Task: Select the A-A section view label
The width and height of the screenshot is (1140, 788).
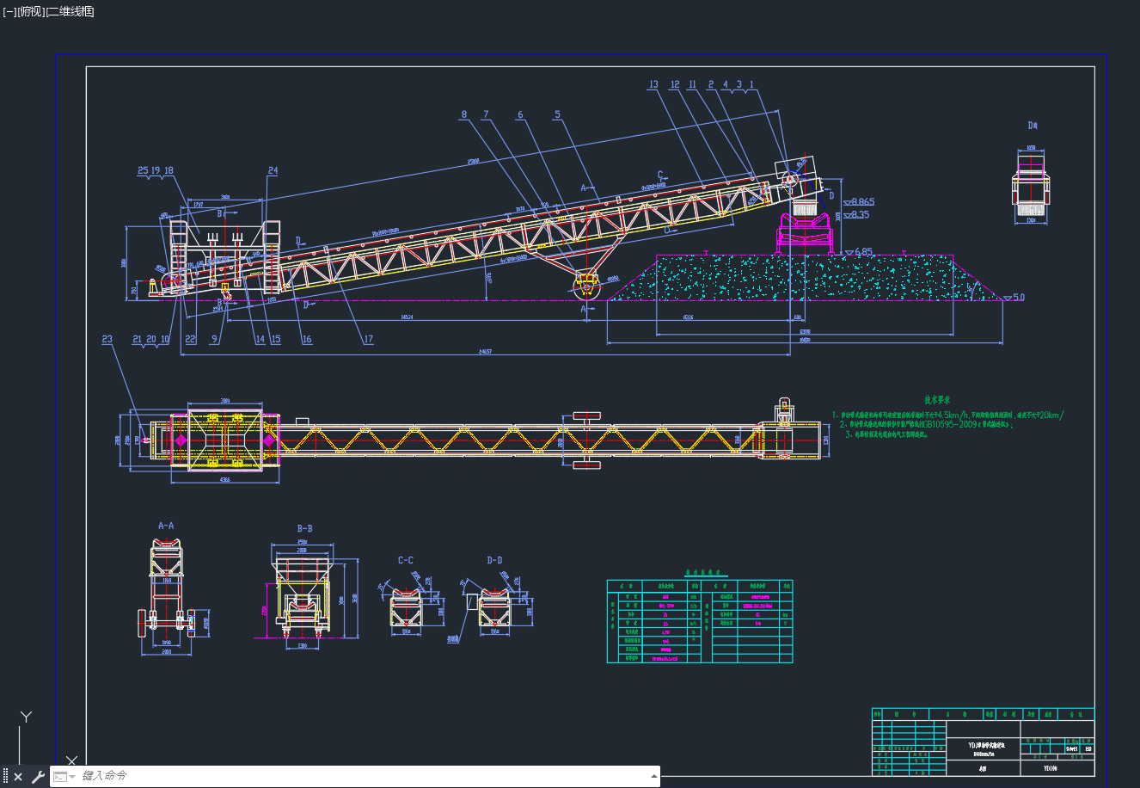Action: [x=166, y=525]
